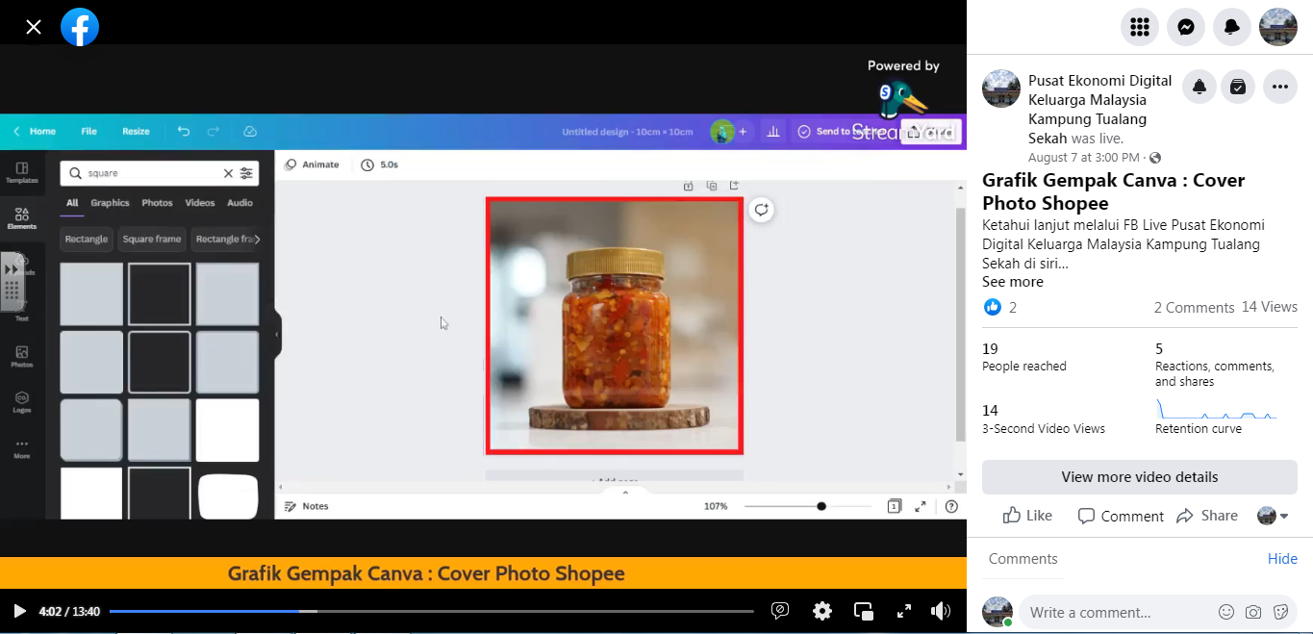Clear the Canva search with the X
Screen dimensions: 1313x634
pyautogui.click(x=228, y=173)
